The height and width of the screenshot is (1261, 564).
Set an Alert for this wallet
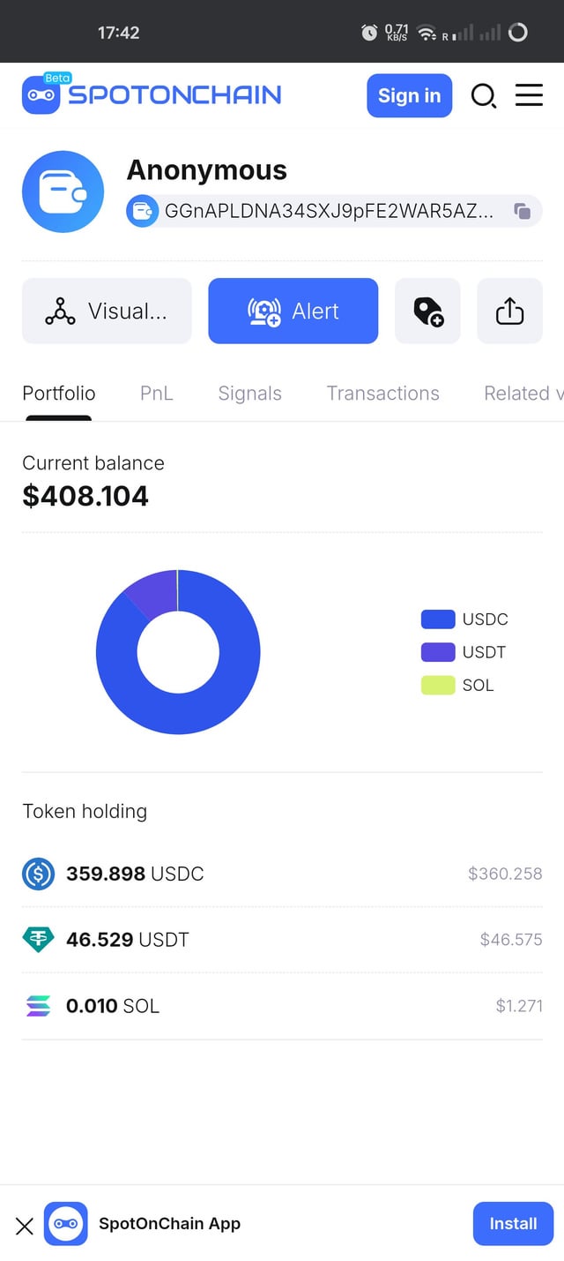click(x=293, y=311)
